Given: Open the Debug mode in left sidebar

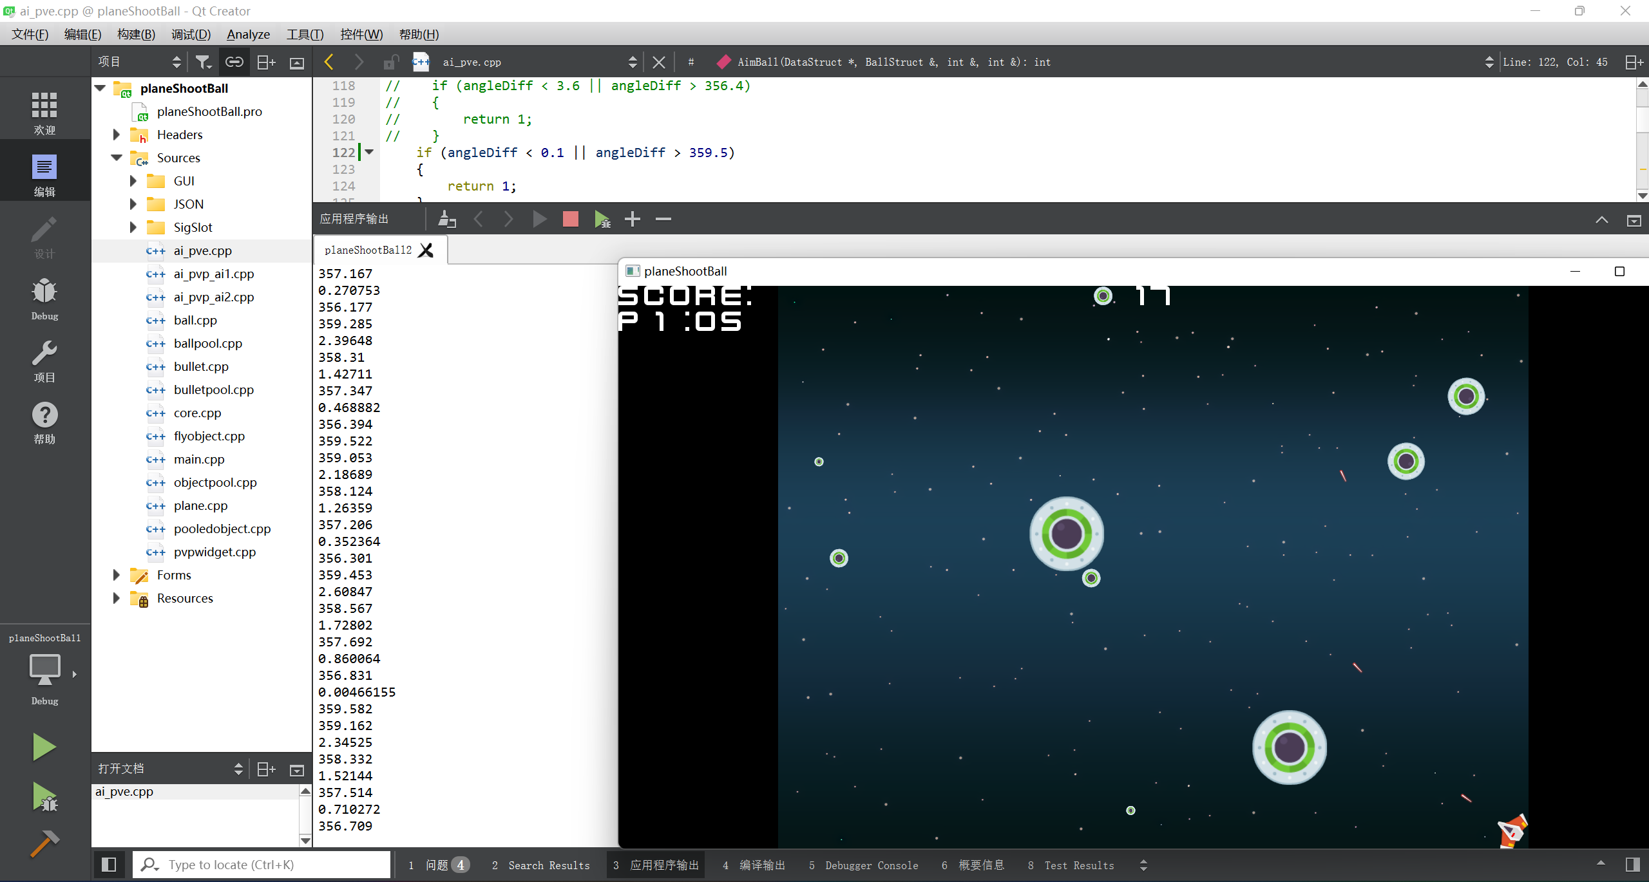Looking at the screenshot, I should (x=44, y=297).
